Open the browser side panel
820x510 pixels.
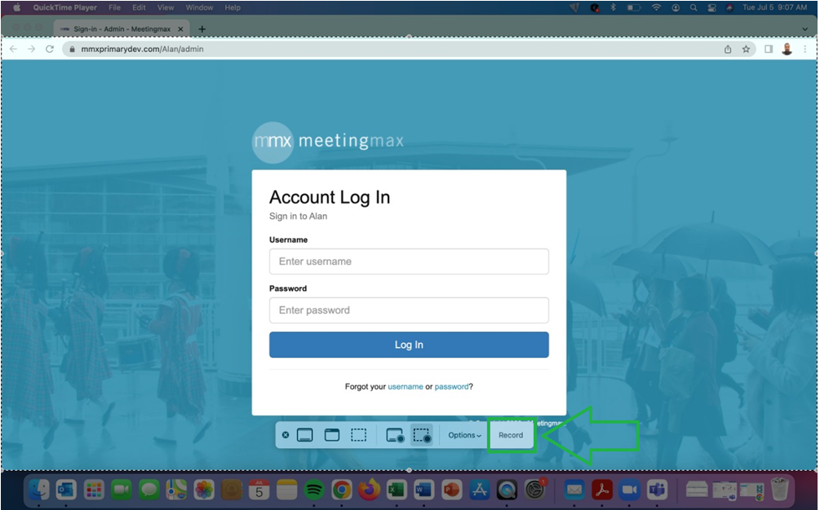pos(769,49)
